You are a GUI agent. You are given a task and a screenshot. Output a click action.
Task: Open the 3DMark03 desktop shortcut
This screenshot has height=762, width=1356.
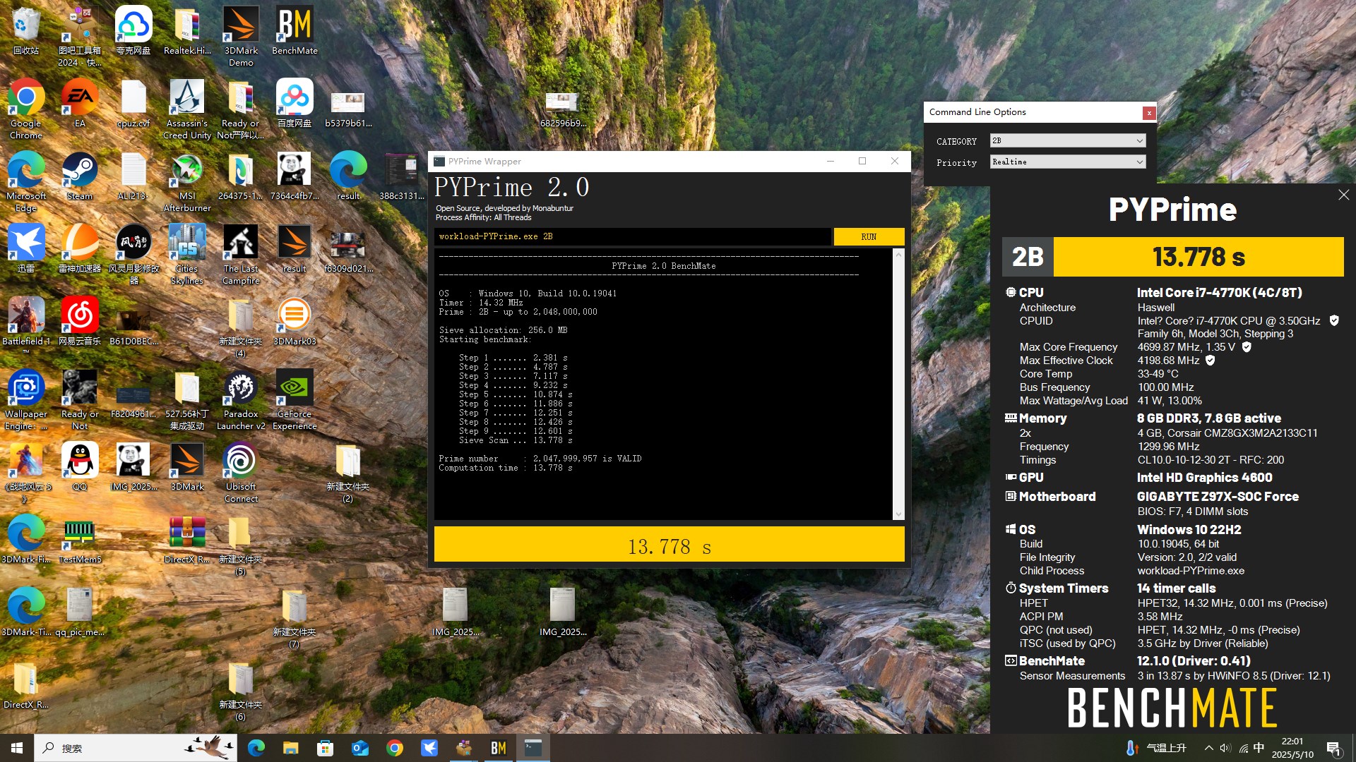point(295,321)
